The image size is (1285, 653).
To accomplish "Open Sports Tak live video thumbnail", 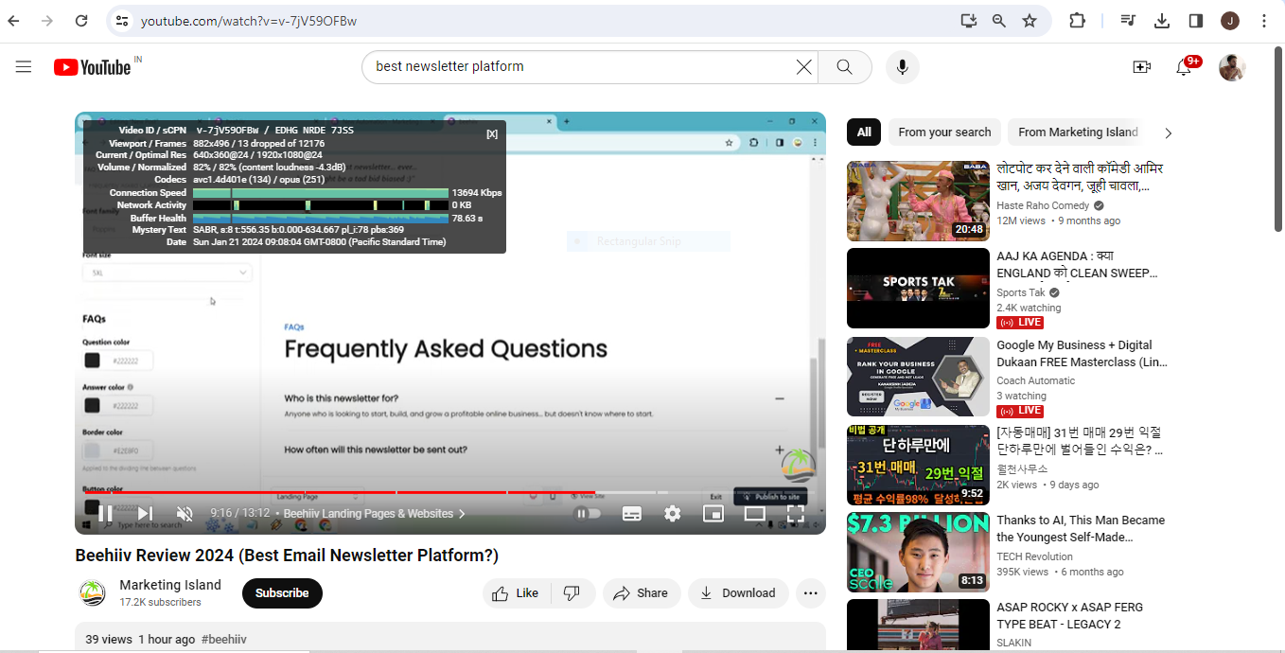I will [918, 288].
